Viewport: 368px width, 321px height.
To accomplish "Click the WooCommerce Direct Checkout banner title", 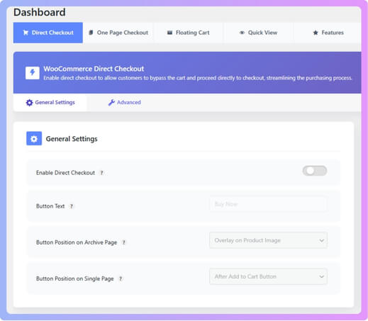I will coord(94,69).
